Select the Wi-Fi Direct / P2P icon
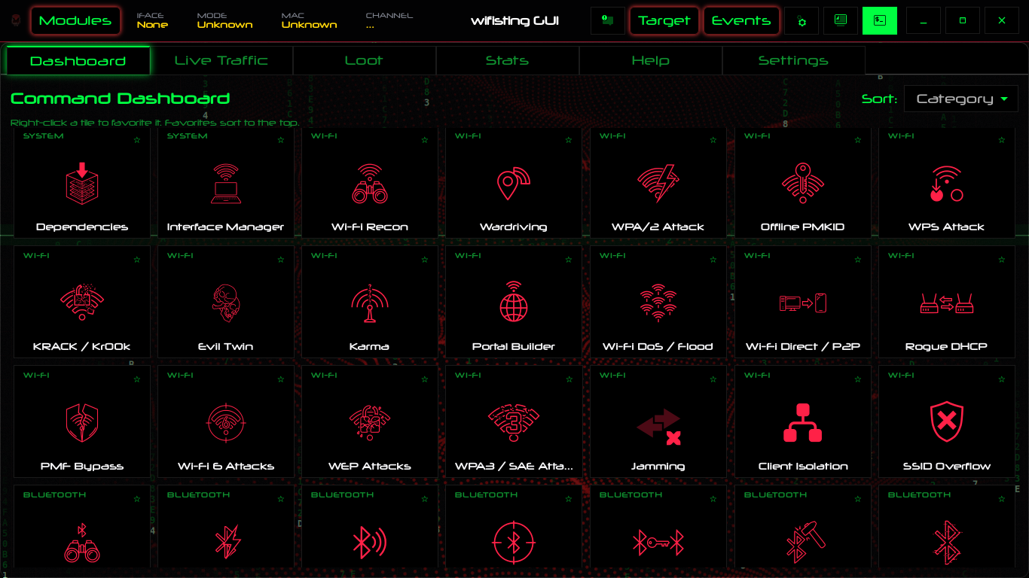1029x578 pixels. pos(802,303)
